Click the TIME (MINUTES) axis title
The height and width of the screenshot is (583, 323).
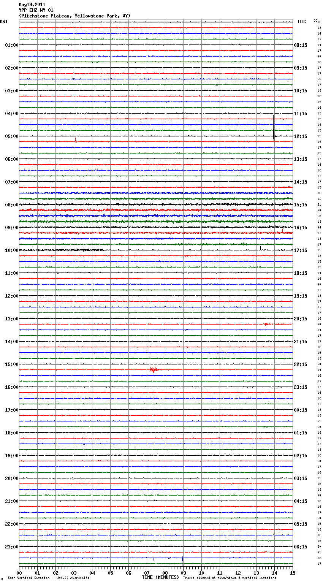pos(160,577)
